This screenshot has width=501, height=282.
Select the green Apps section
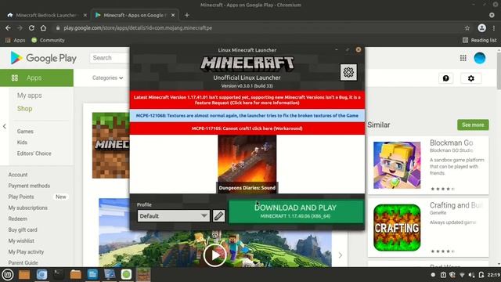pos(37,78)
